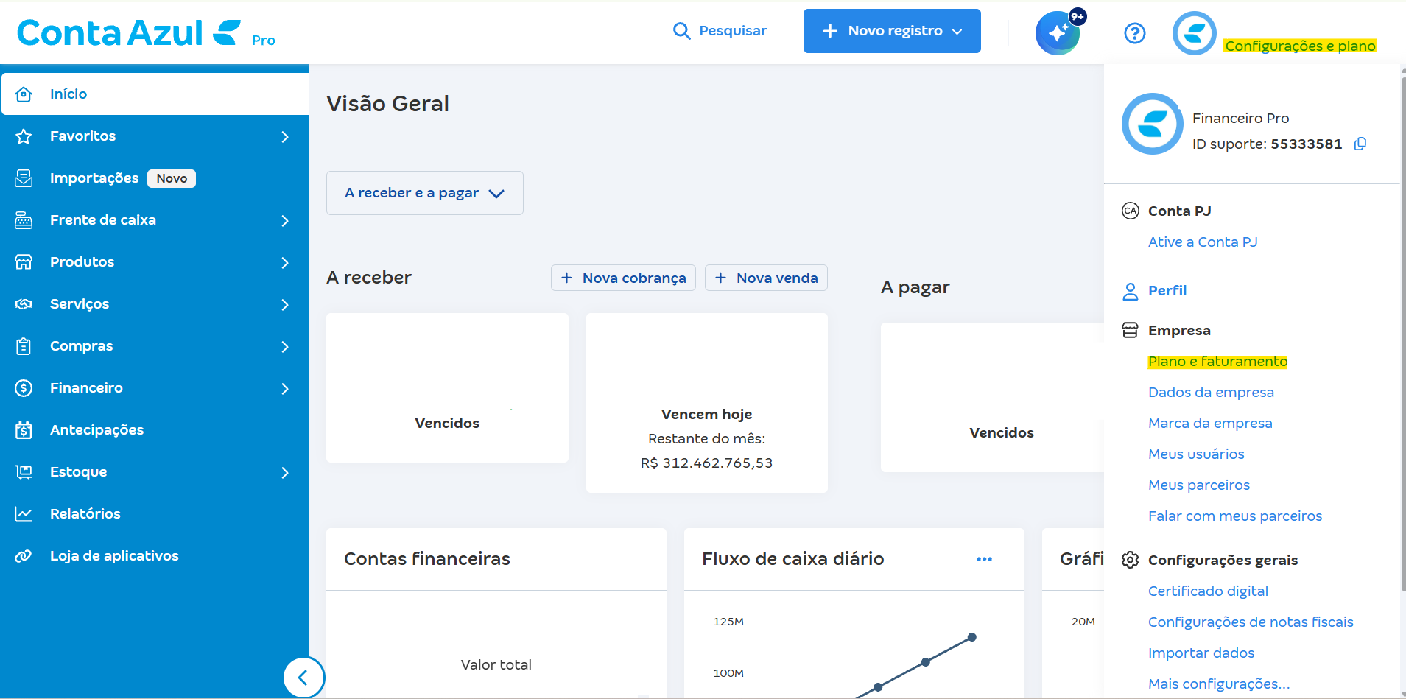Click the Nova venda button

pos(766,278)
